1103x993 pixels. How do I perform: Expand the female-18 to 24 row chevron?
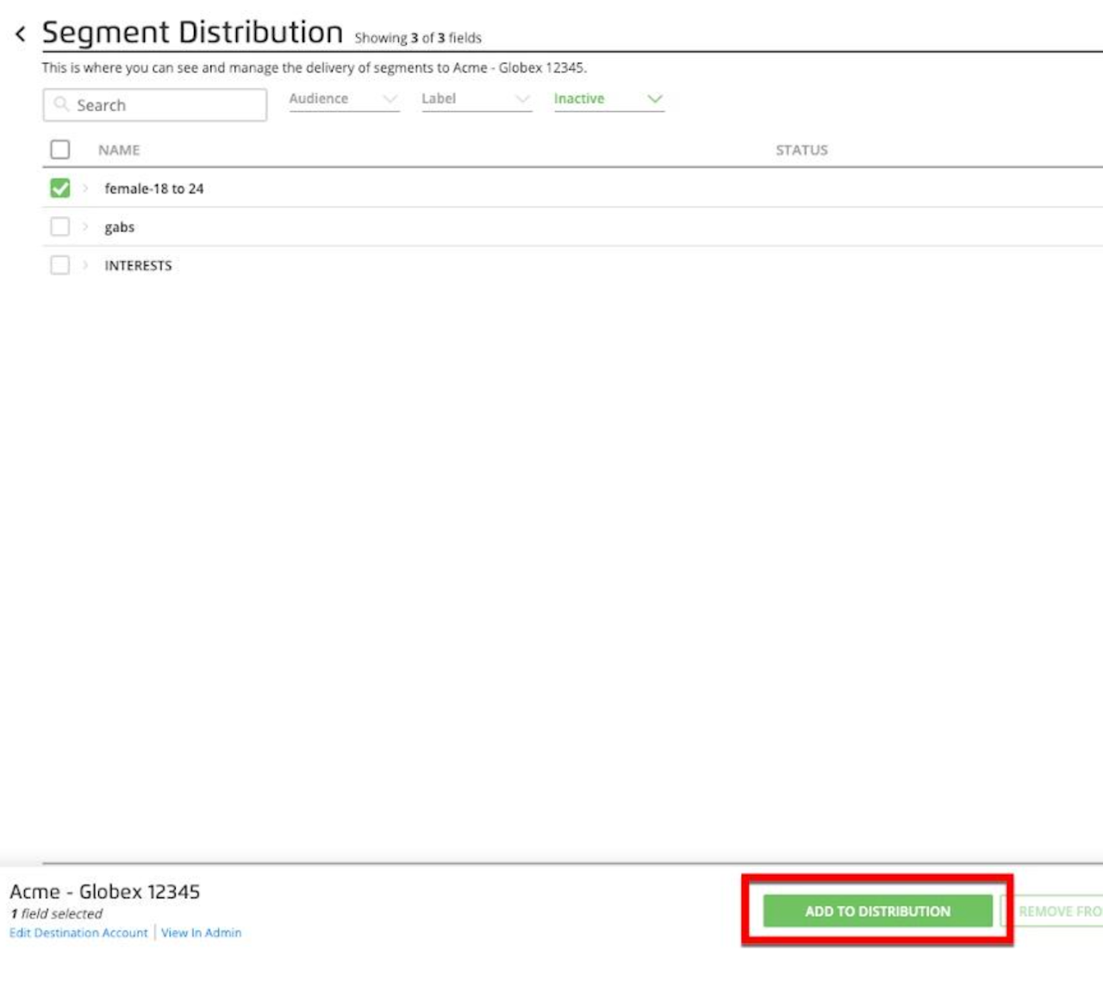point(85,188)
